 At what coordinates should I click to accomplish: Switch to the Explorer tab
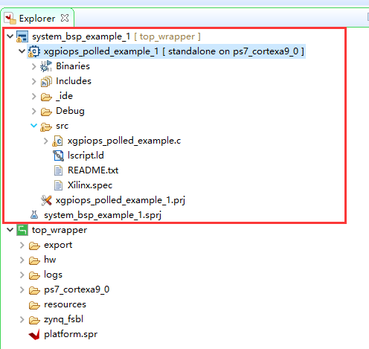click(37, 19)
